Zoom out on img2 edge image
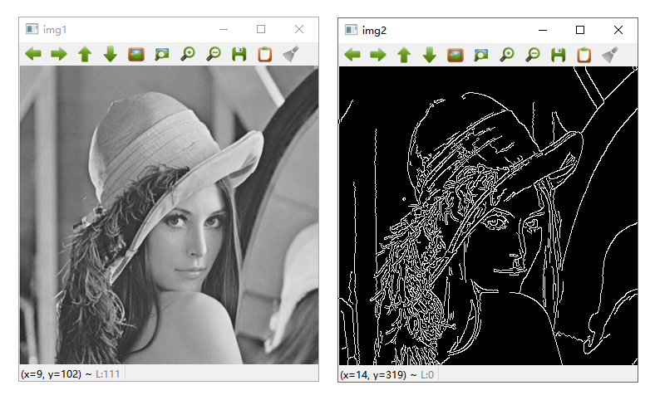The width and height of the screenshot is (655, 400). [x=533, y=55]
